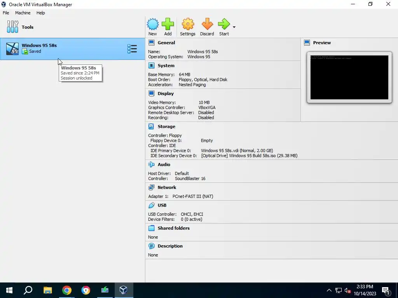Click the Add machine green plus icon
This screenshot has width=398, height=298.
[168, 24]
